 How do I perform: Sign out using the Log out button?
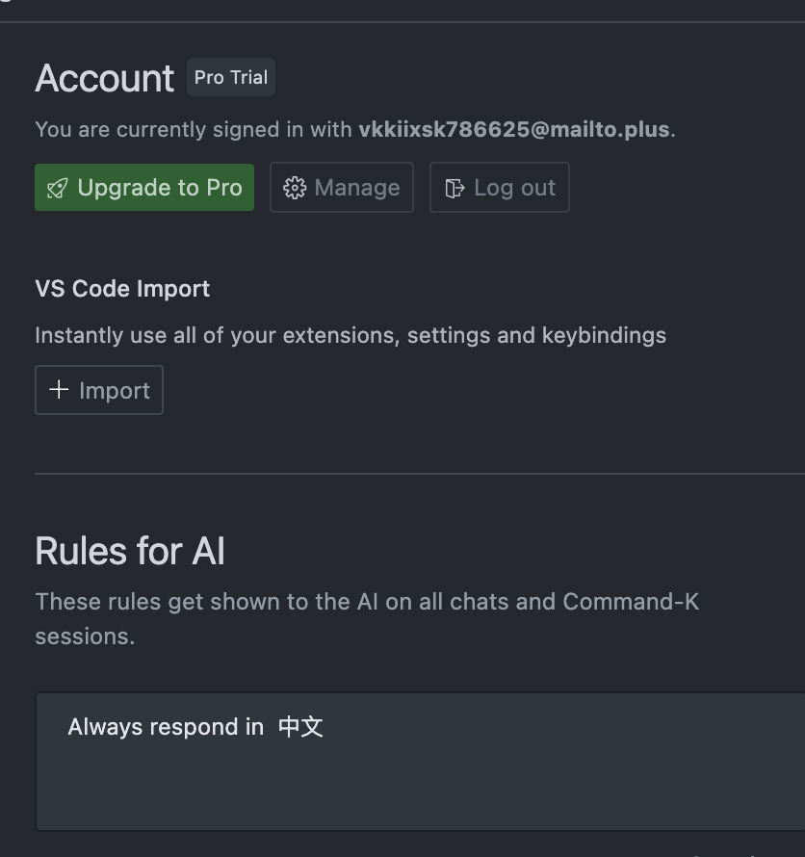[499, 188]
